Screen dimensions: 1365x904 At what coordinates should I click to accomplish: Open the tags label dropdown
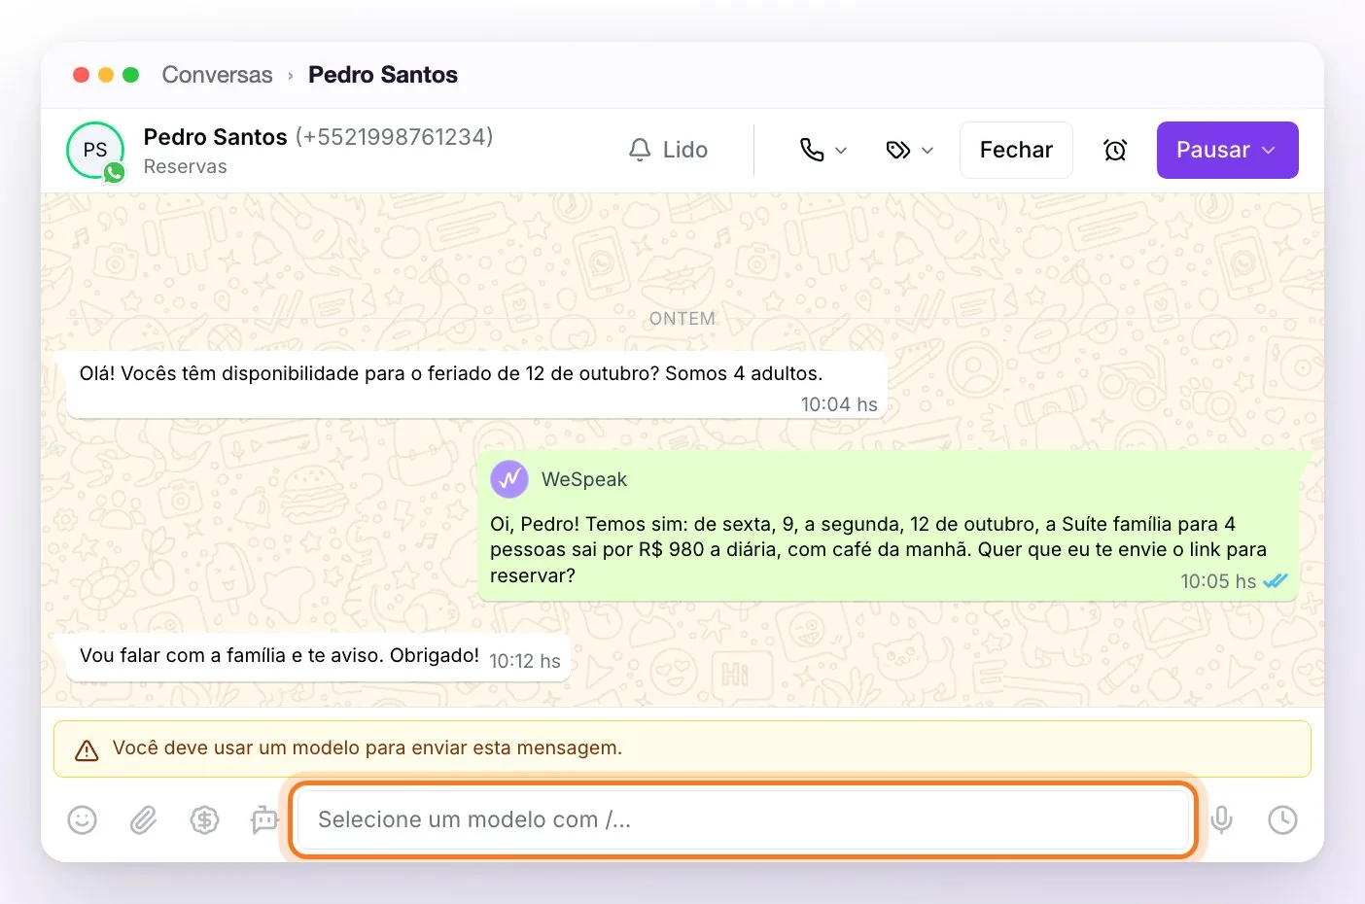[x=910, y=150]
